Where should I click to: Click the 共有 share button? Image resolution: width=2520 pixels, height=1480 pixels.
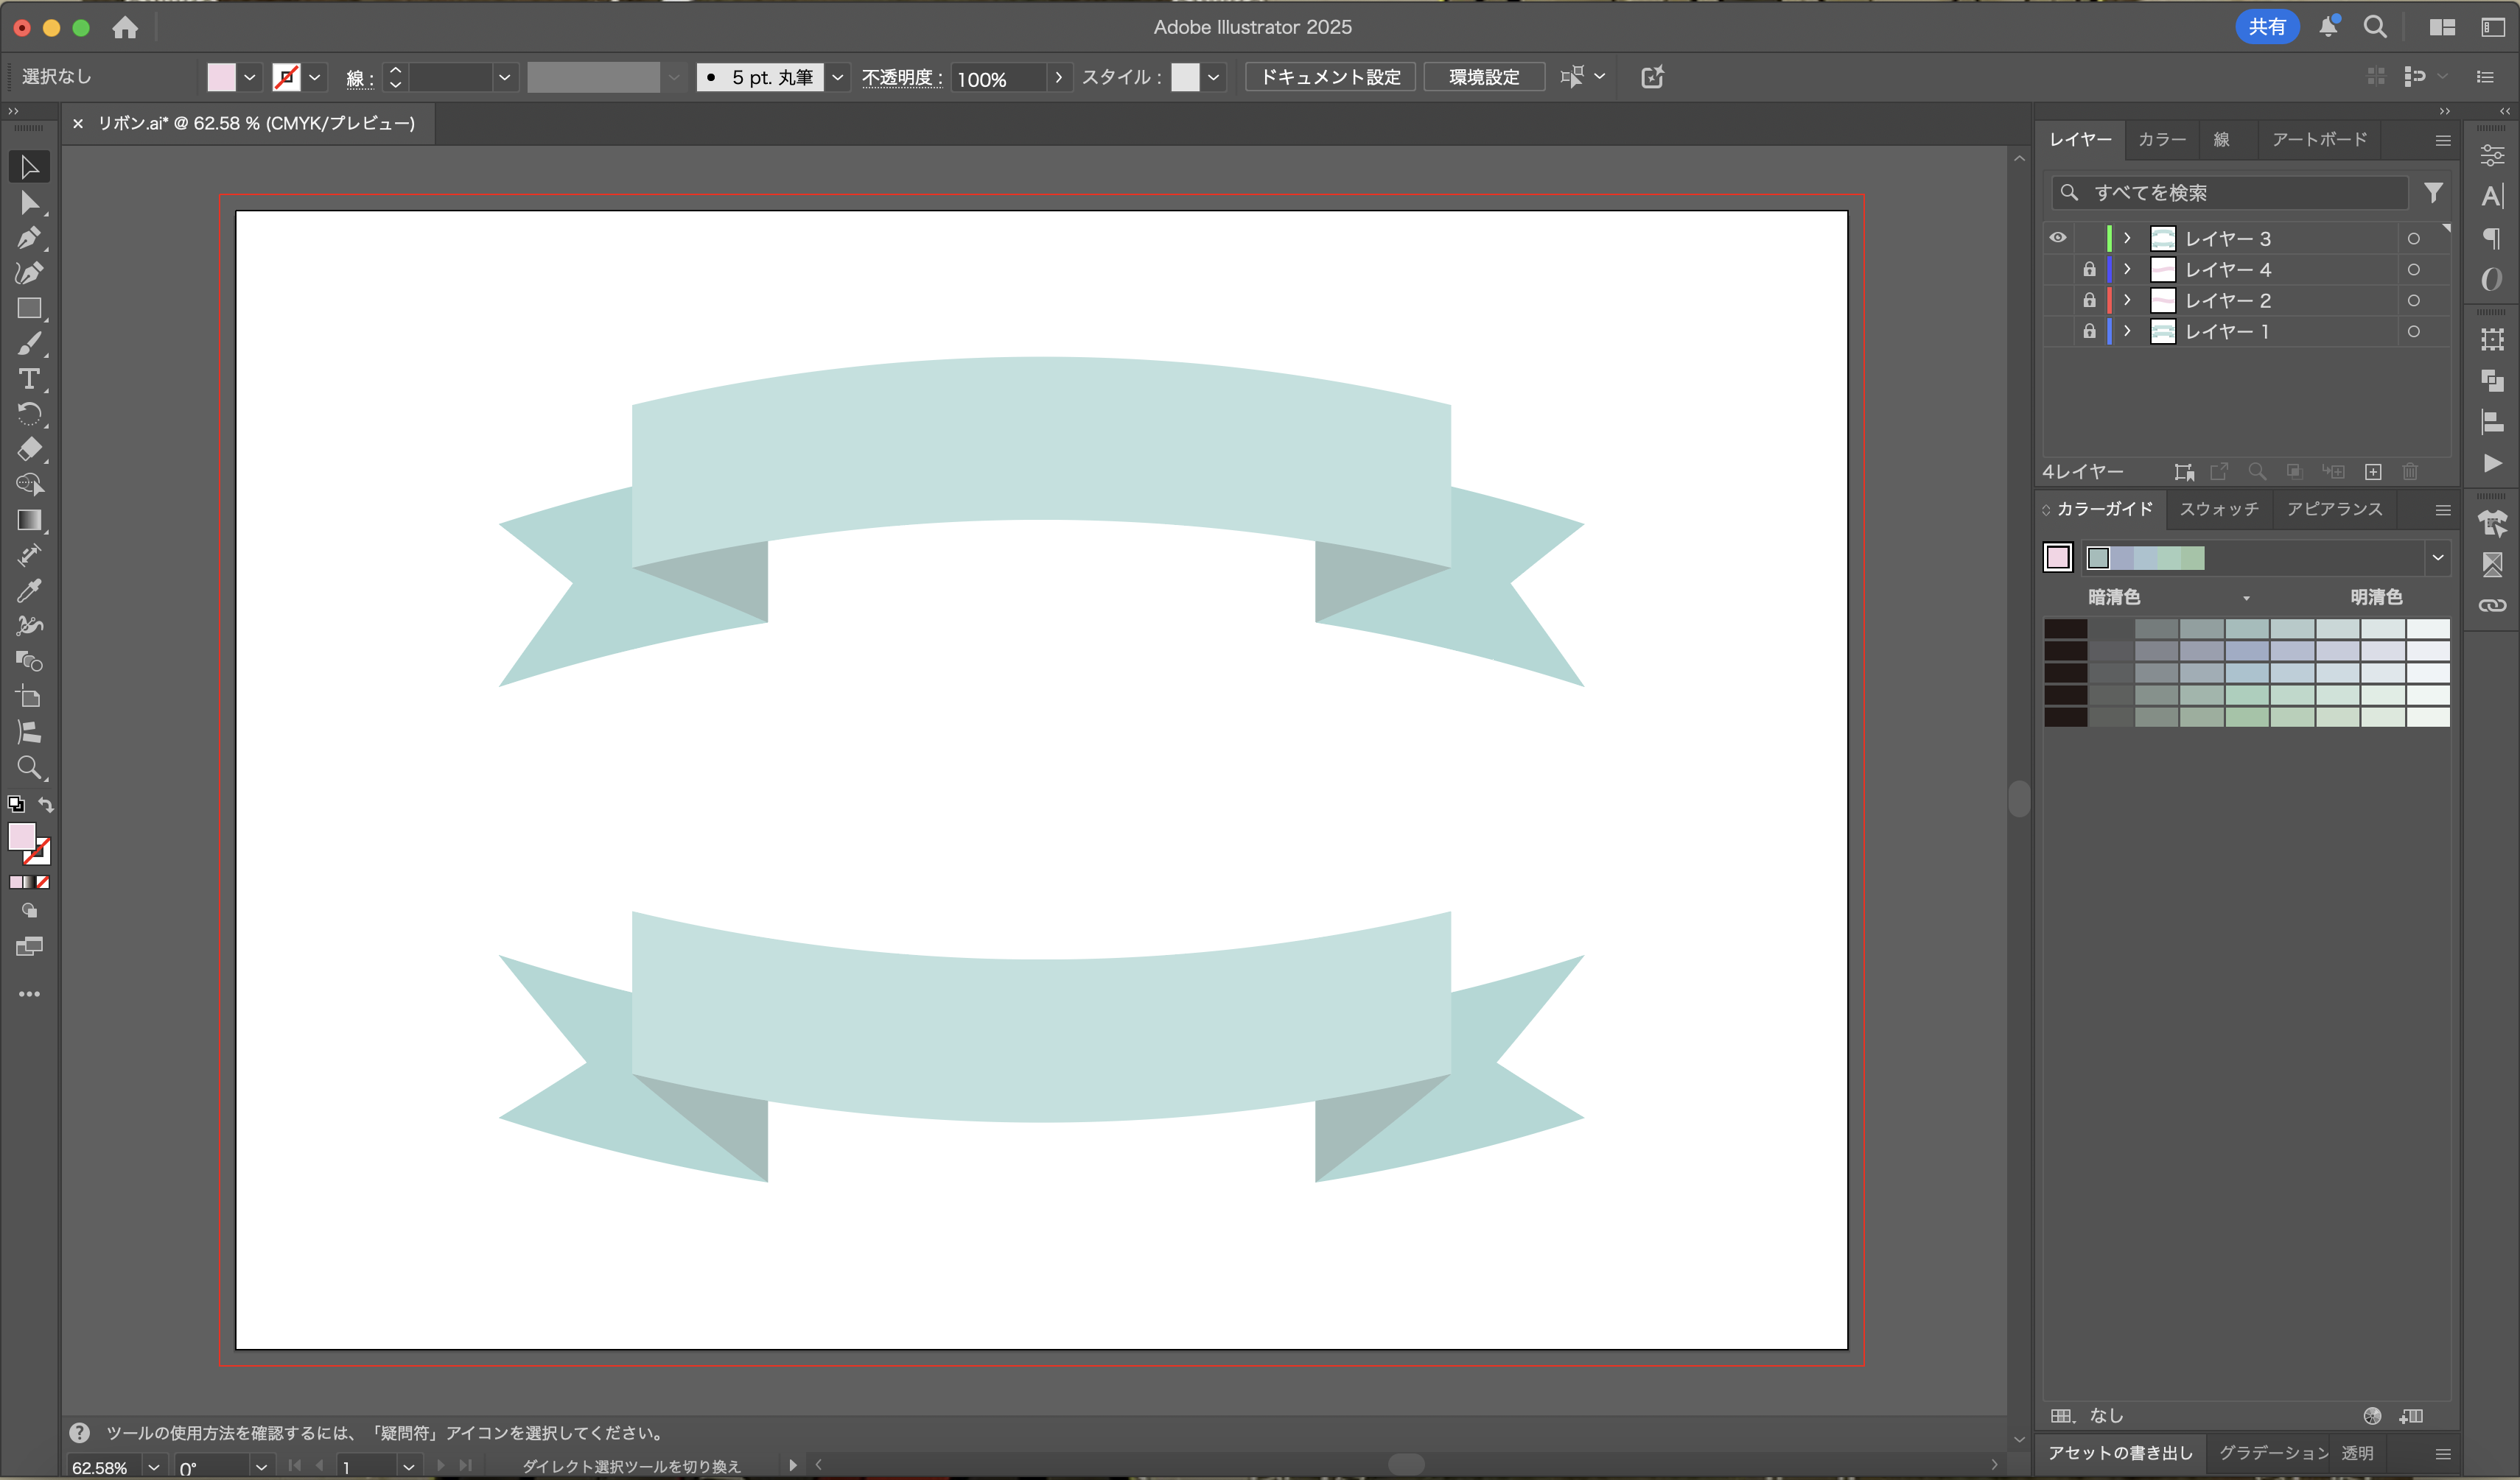[2266, 27]
